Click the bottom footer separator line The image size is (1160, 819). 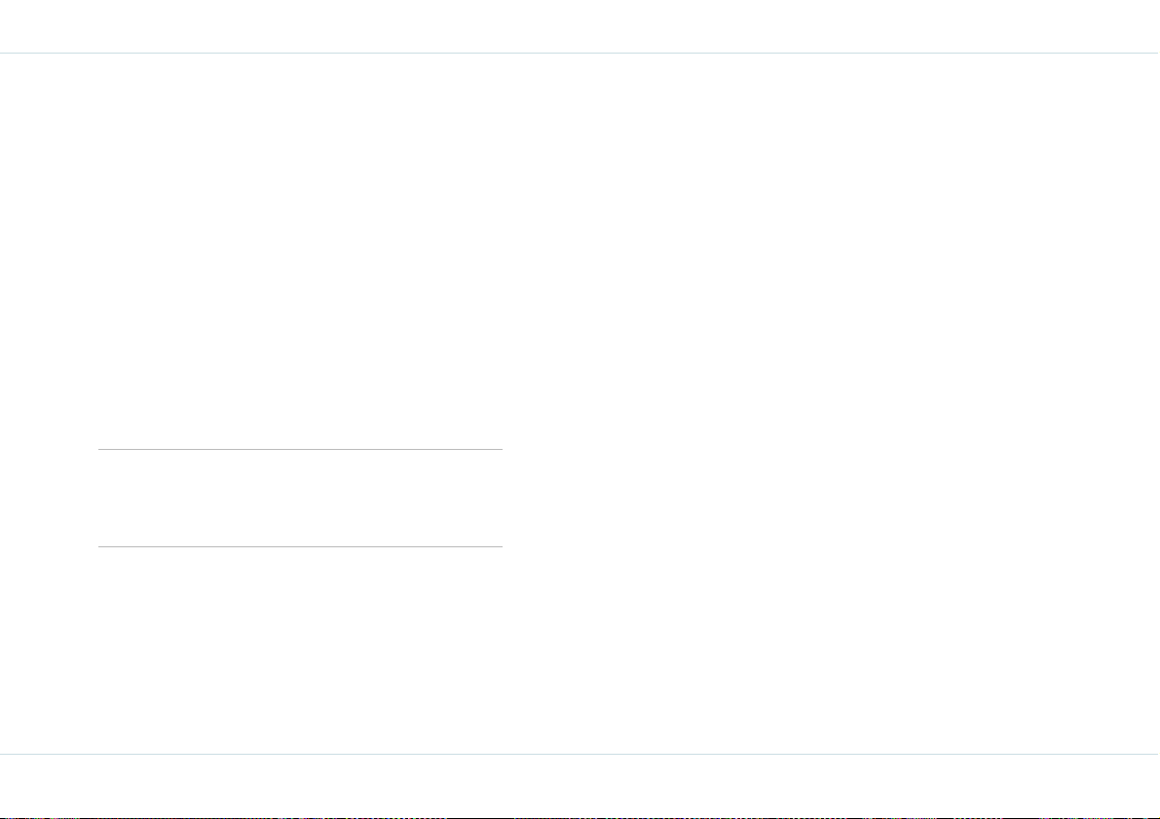(x=580, y=754)
